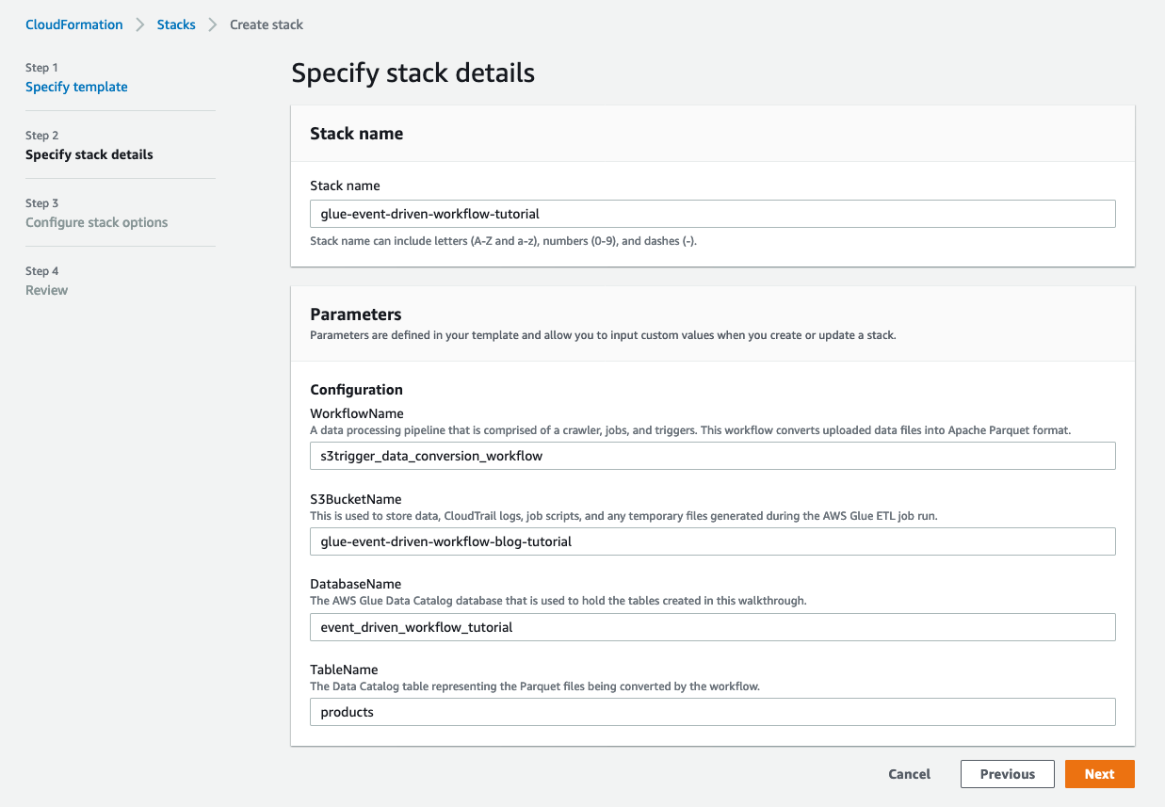Viewport: 1165px width, 807px height.
Task: Click the DatabaseName description about Data Catalog
Action: click(558, 601)
